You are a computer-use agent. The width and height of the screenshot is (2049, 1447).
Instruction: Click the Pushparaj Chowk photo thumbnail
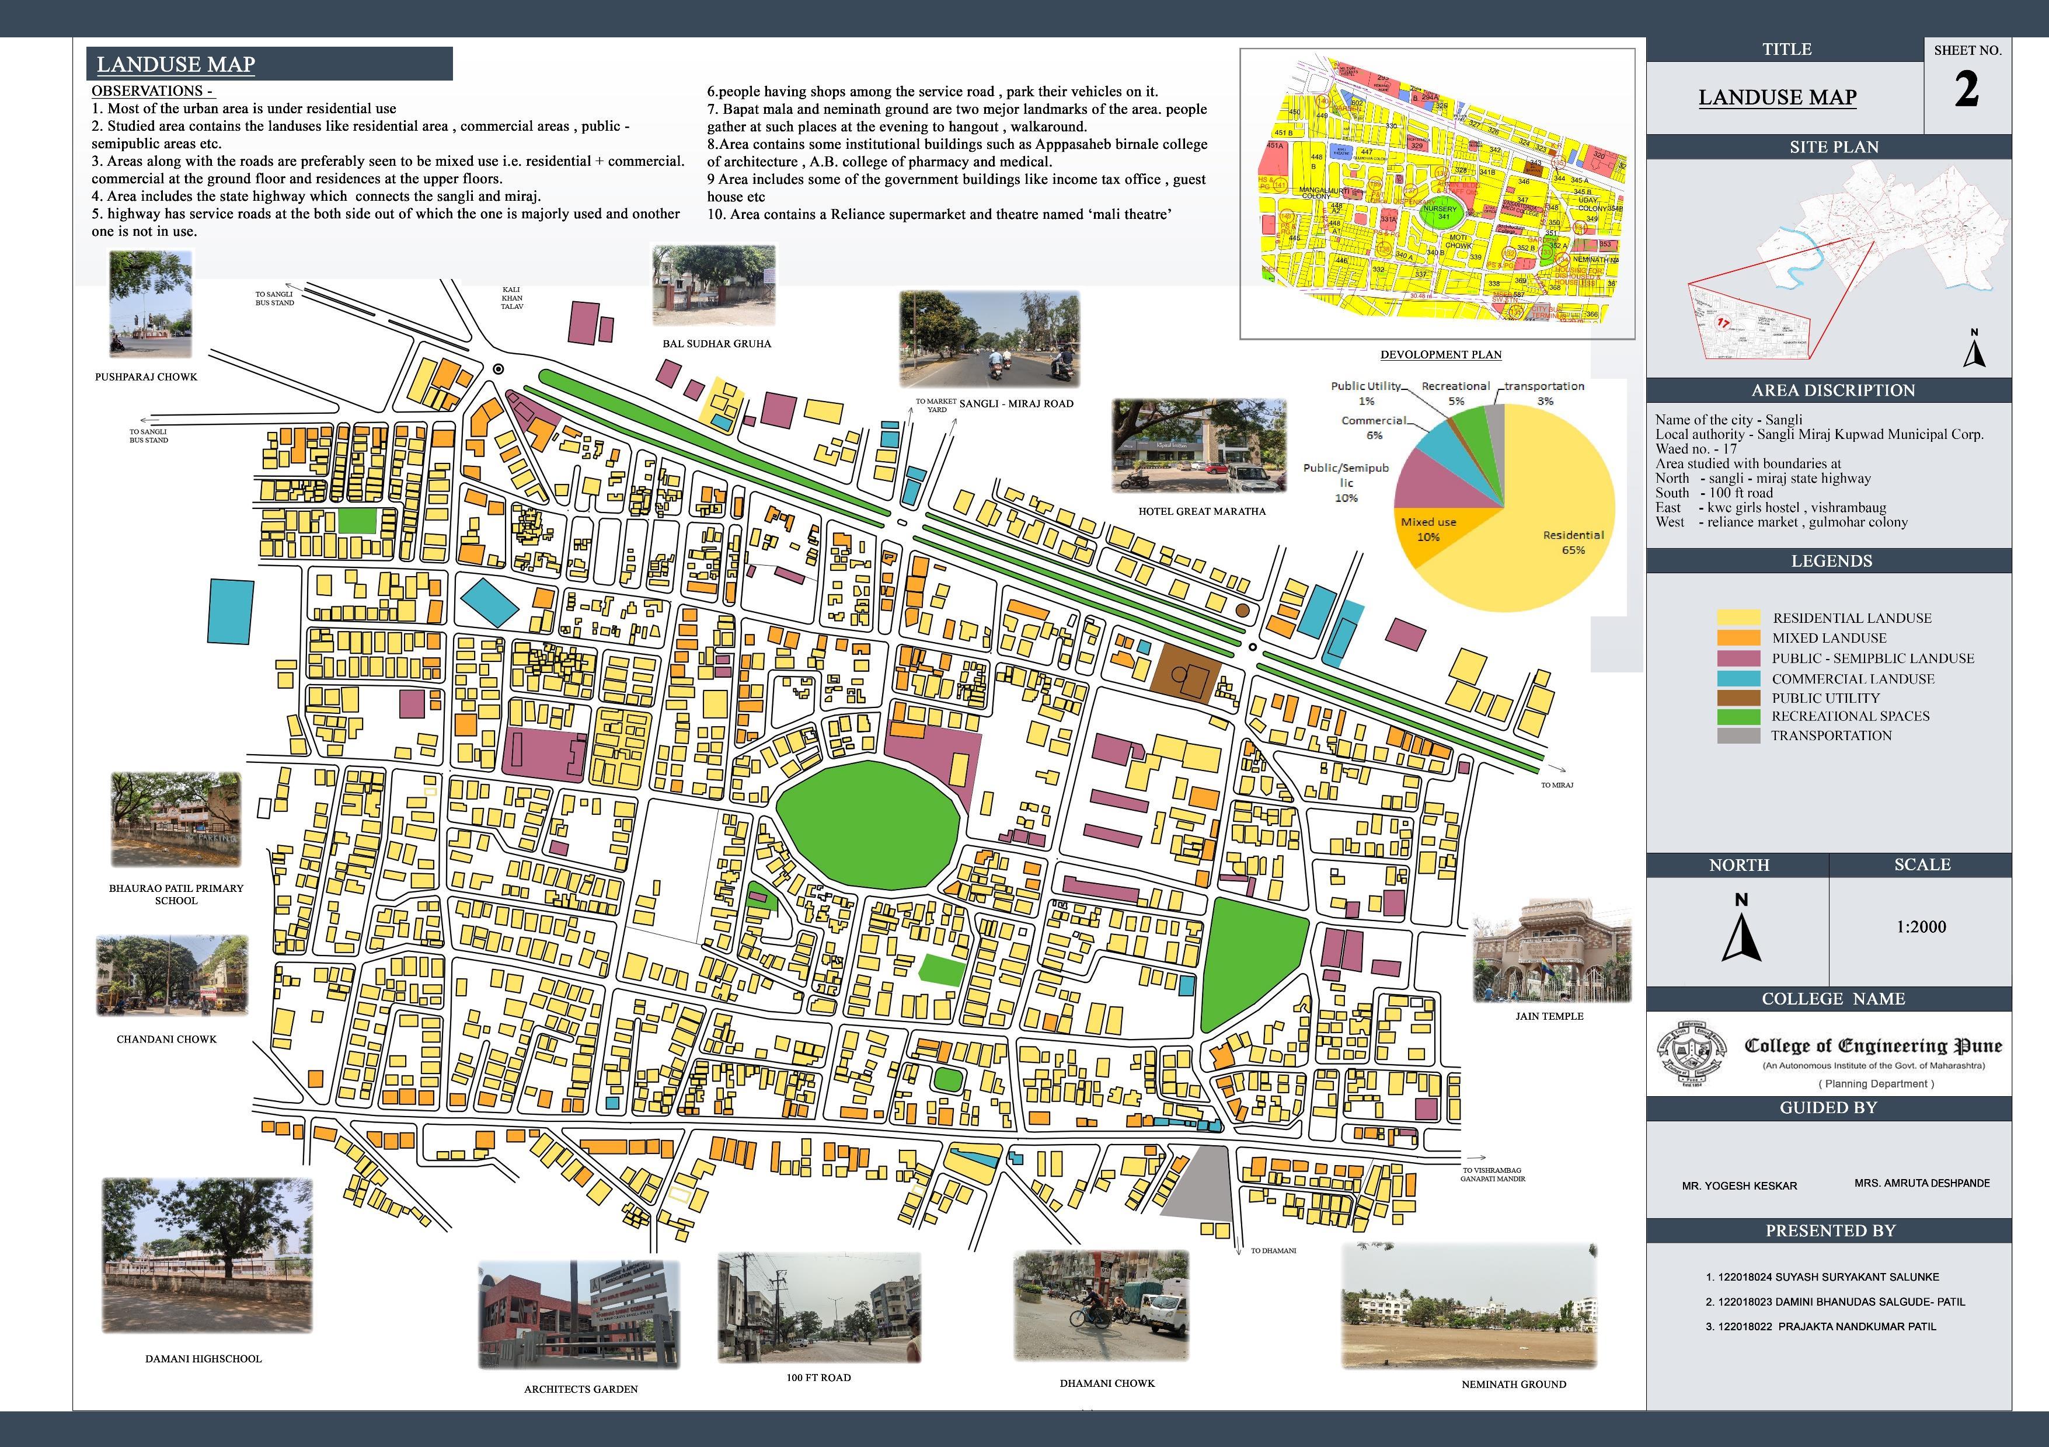pos(150,304)
